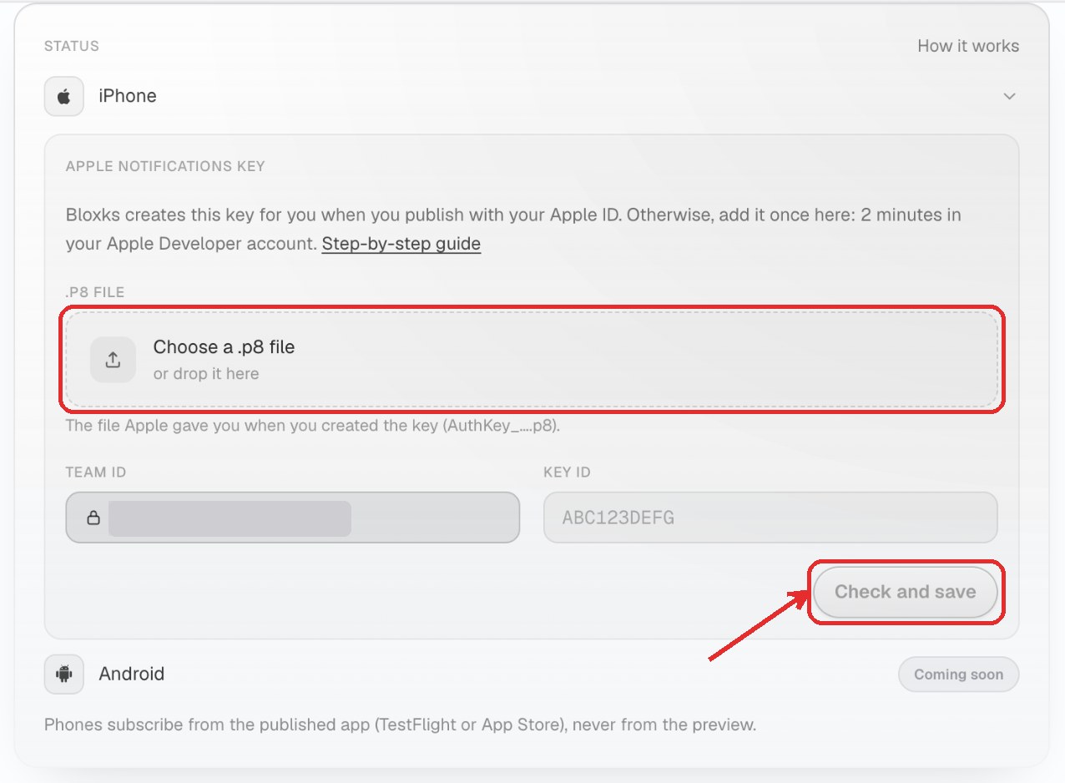This screenshot has width=1065, height=783.
Task: Click the KEY ID label
Action: pyautogui.click(x=567, y=472)
